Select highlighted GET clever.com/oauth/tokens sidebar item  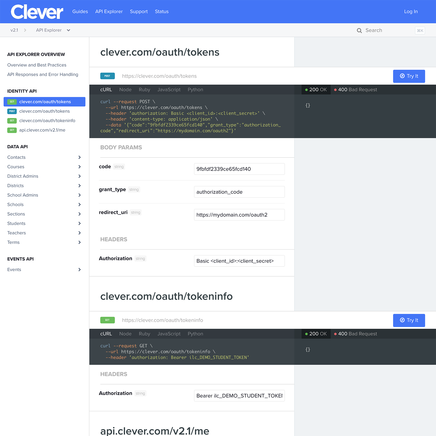click(x=44, y=102)
